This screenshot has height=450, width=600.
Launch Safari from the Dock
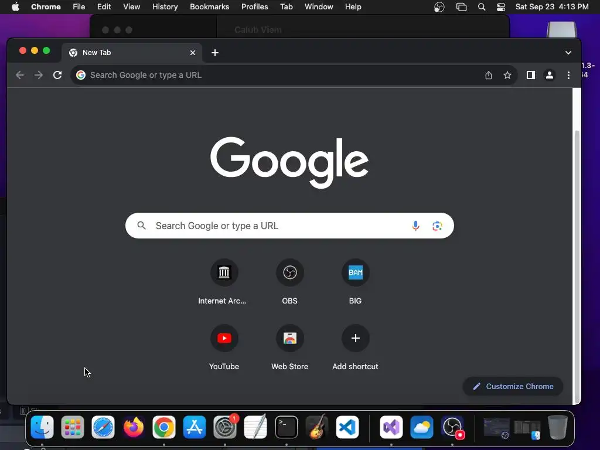pos(103,427)
